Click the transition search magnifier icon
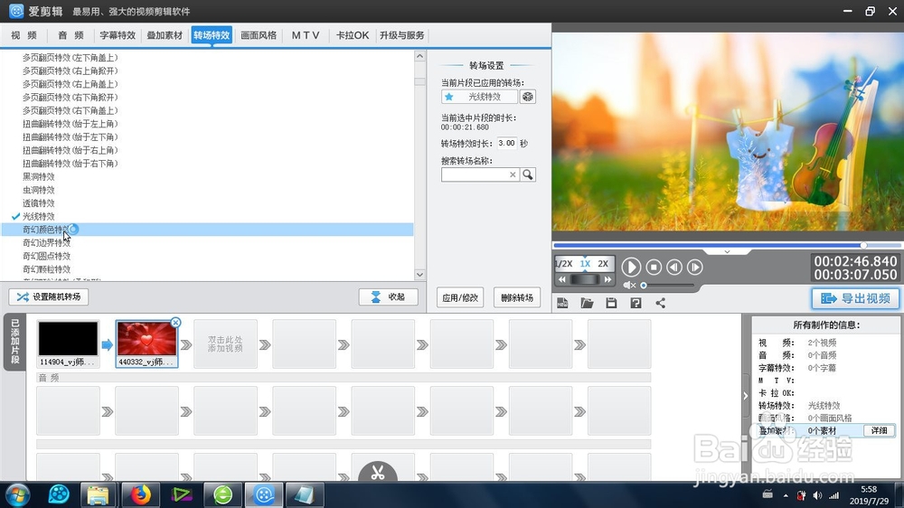 coord(528,174)
